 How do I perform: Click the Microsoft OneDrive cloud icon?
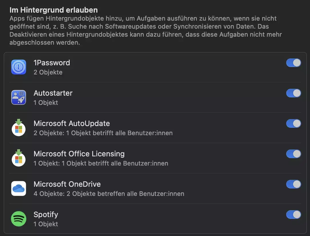[x=19, y=188]
